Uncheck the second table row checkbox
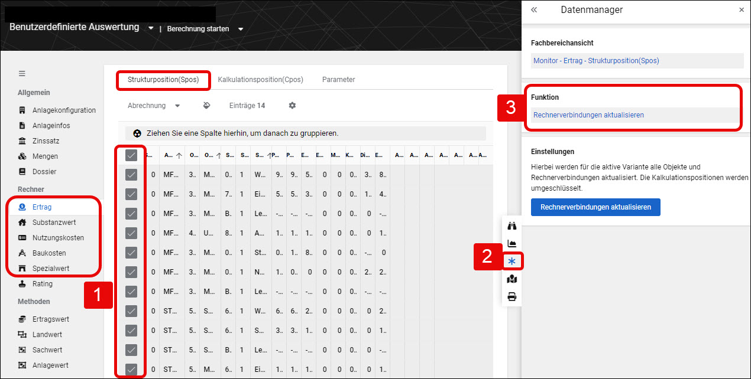751x379 pixels. 131,194
